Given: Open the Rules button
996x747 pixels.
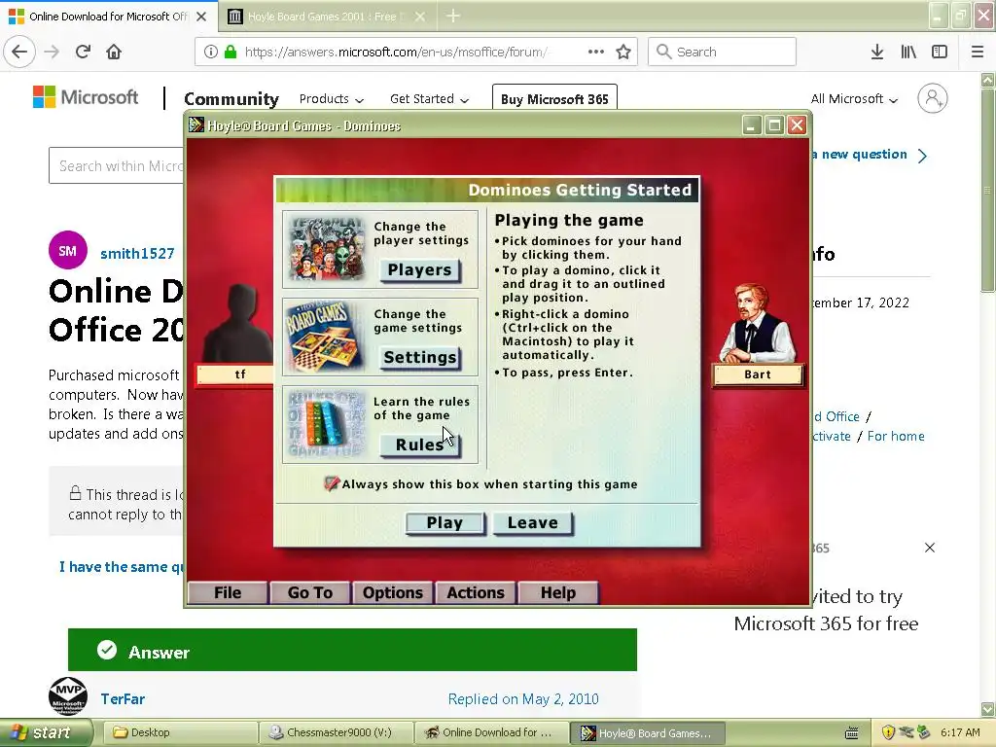Looking at the screenshot, I should (x=420, y=445).
